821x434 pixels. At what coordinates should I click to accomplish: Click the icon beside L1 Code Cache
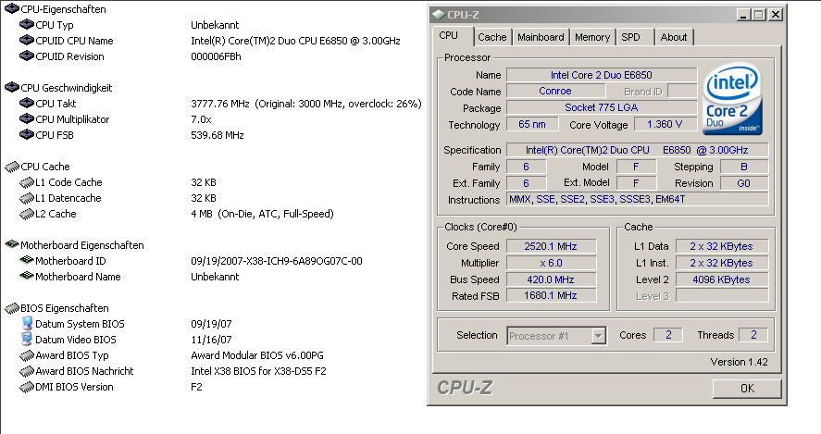click(27, 182)
